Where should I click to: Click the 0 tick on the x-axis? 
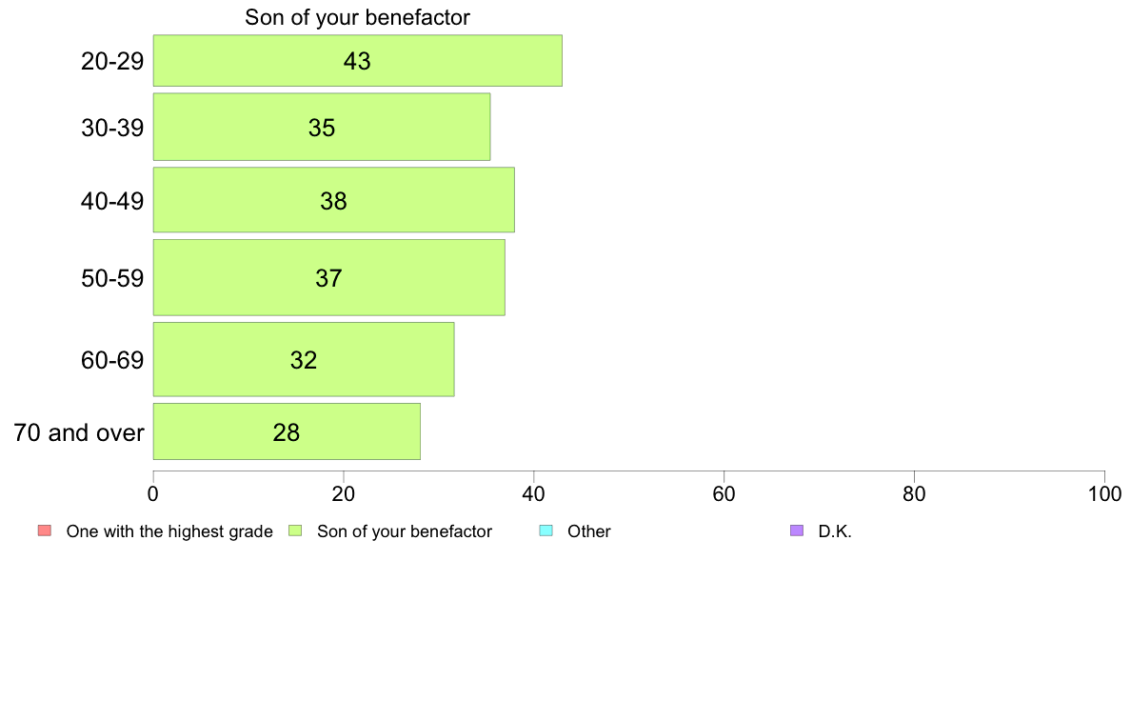click(x=153, y=493)
